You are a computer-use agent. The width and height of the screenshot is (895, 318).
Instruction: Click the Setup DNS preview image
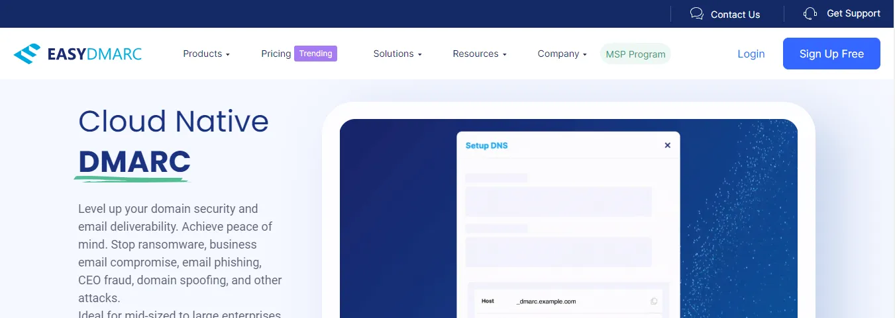(568, 218)
